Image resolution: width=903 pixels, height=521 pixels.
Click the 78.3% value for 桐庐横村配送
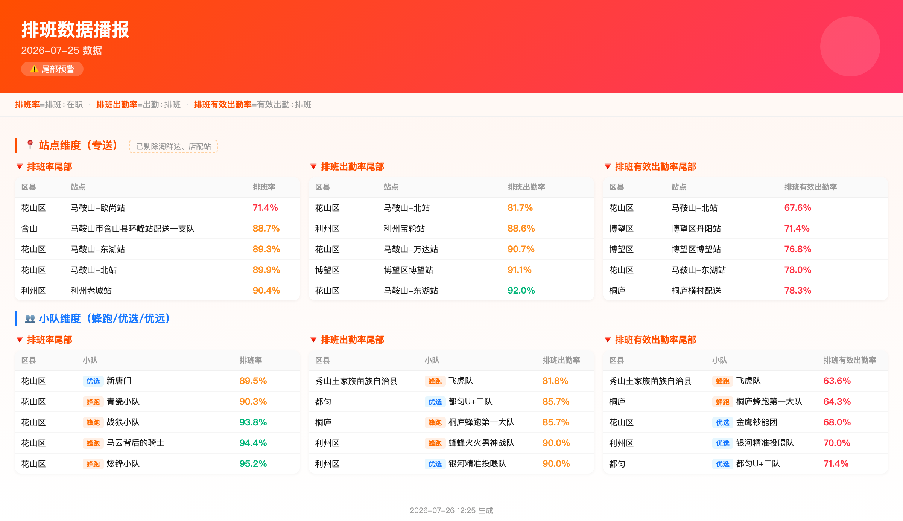click(x=798, y=291)
